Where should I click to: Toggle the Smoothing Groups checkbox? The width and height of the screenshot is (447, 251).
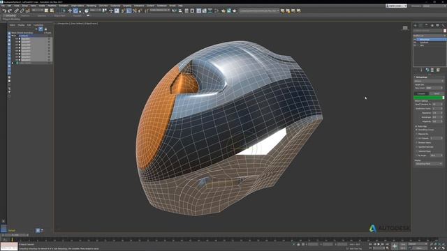point(416,130)
